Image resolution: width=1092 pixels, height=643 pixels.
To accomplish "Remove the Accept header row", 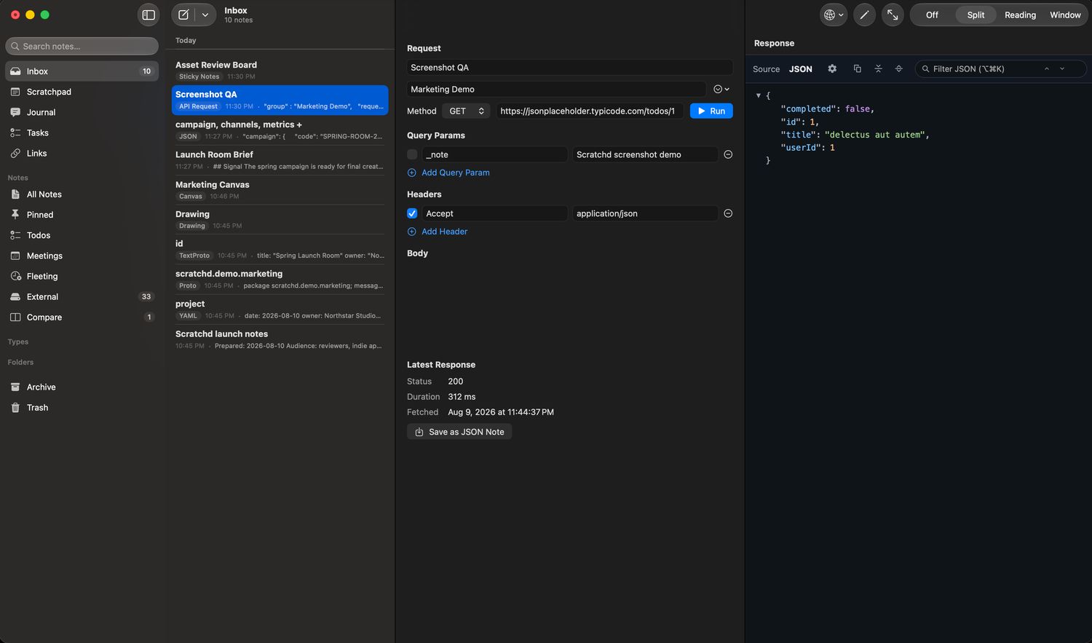I will point(728,213).
